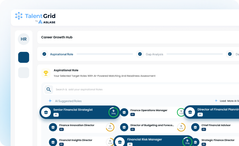
Task: Click R1 badge under Finance Operations Manager
Action: pyautogui.click(x=133, y=114)
